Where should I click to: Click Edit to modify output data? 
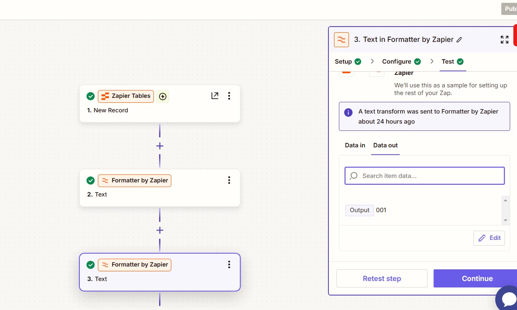pyautogui.click(x=489, y=238)
